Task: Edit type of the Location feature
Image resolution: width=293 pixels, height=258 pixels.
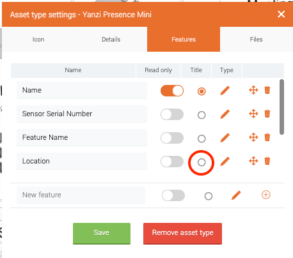Action: click(225, 161)
